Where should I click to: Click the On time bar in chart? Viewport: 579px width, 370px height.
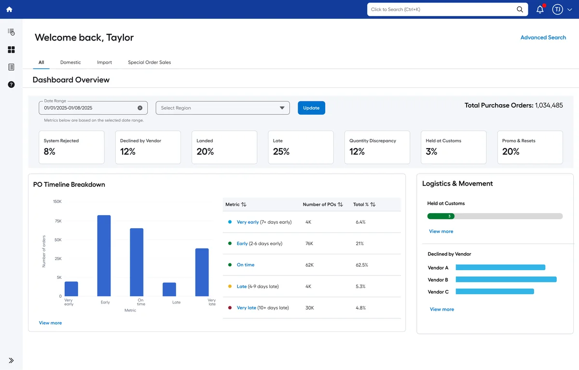point(137,262)
